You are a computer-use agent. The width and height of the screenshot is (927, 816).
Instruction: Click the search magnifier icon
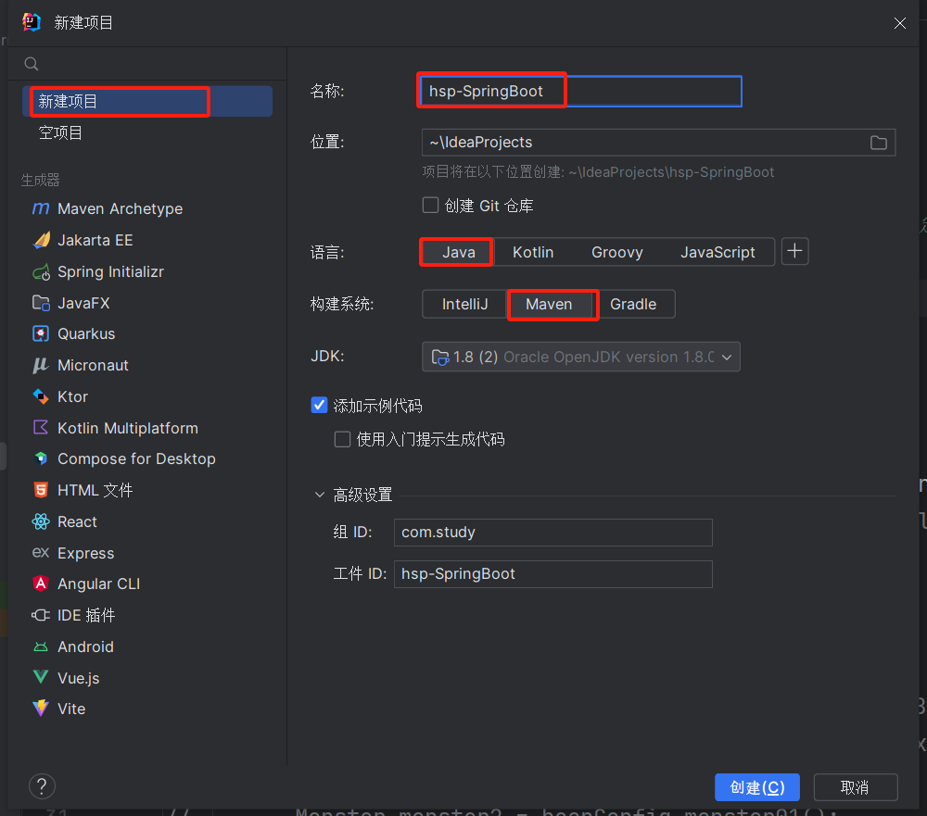point(32,63)
